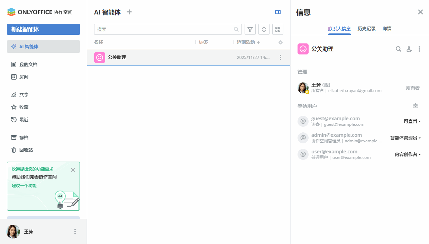The image size is (429, 244).
Task: Switch to thumbnail grid view
Action: click(277, 29)
